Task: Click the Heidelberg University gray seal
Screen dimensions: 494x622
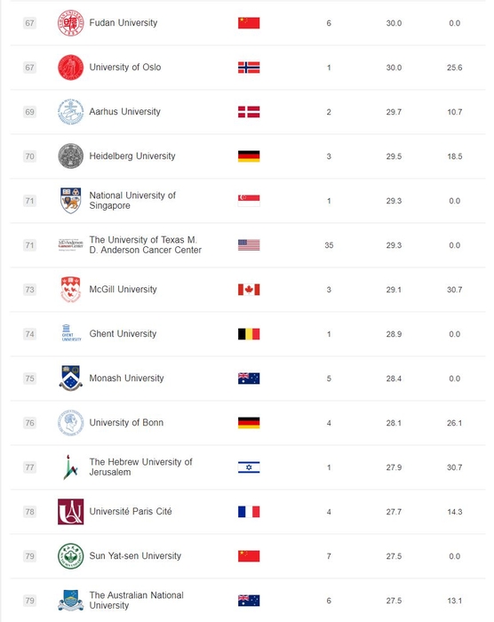Action: coord(70,156)
